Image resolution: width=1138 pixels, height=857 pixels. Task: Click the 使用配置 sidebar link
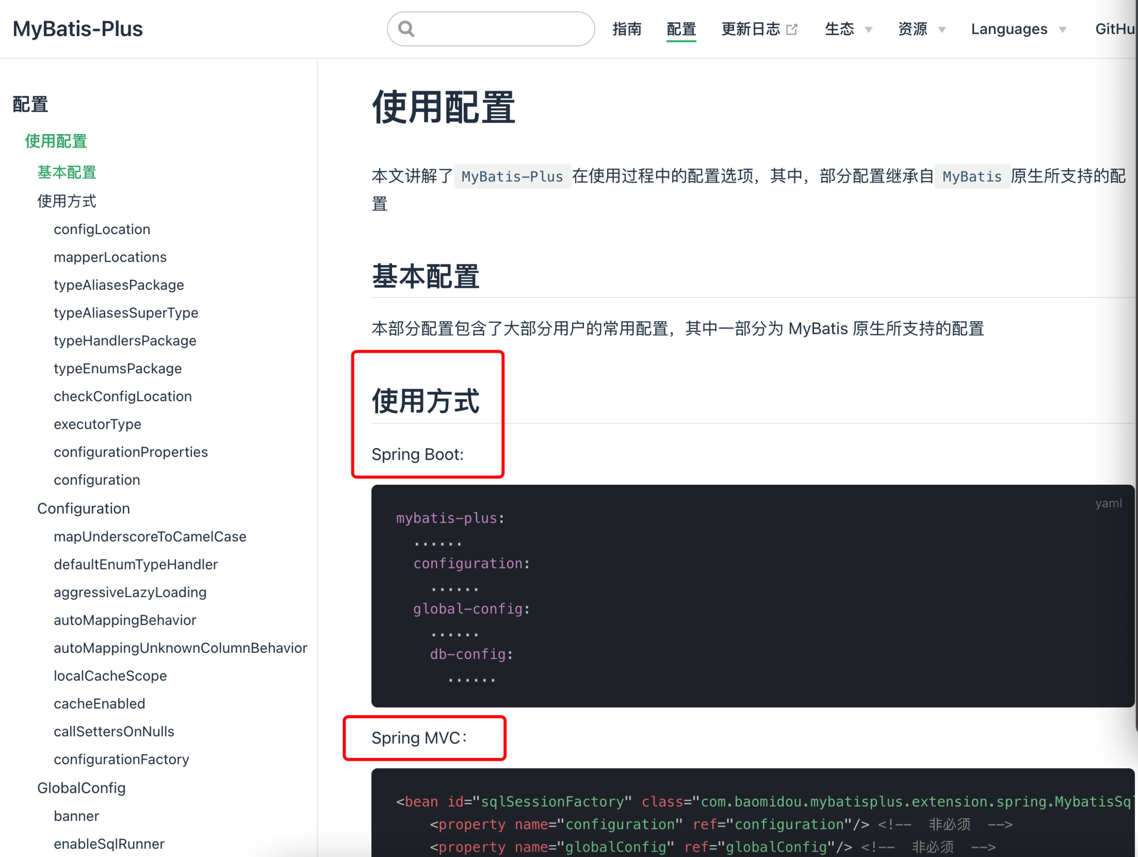[55, 141]
